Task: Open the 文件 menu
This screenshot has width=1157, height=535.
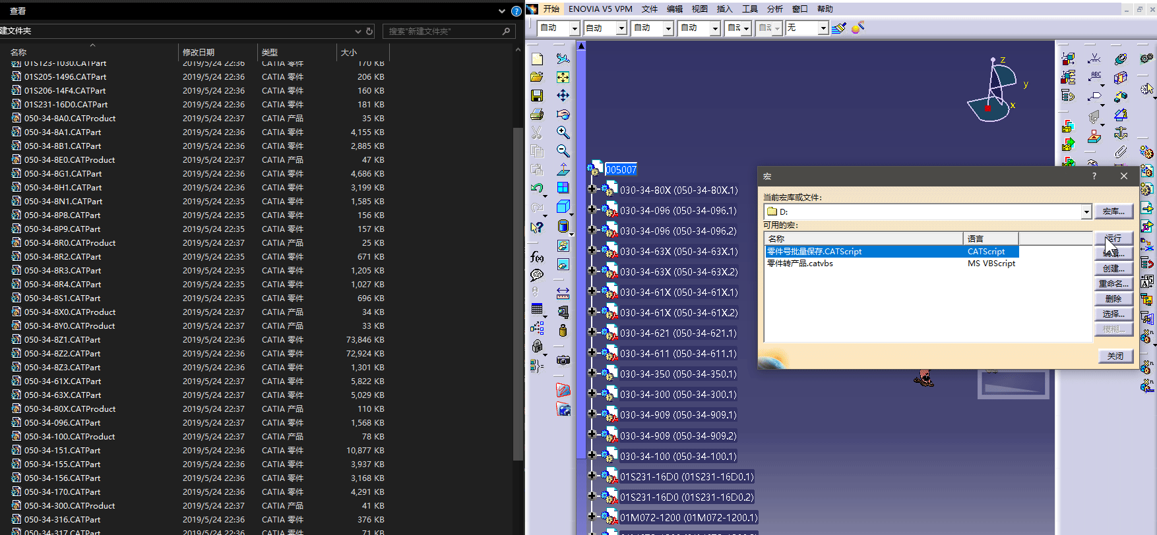Action: pos(650,9)
